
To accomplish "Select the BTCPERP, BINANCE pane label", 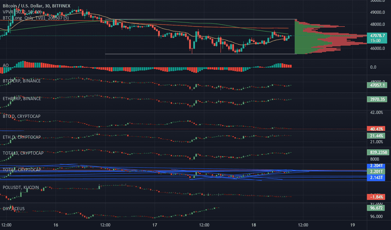I will pyautogui.click(x=21, y=81).
